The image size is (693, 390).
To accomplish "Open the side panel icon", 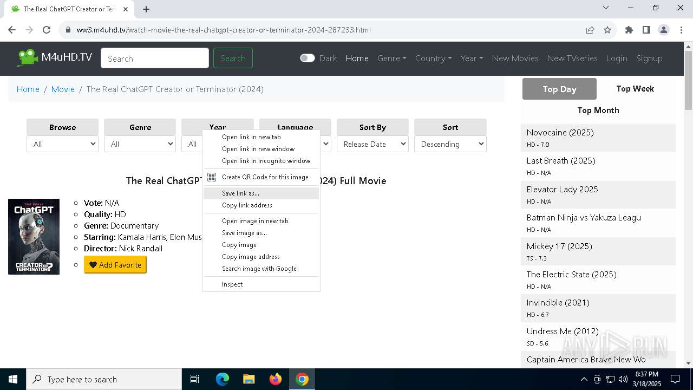I will pos(646,30).
